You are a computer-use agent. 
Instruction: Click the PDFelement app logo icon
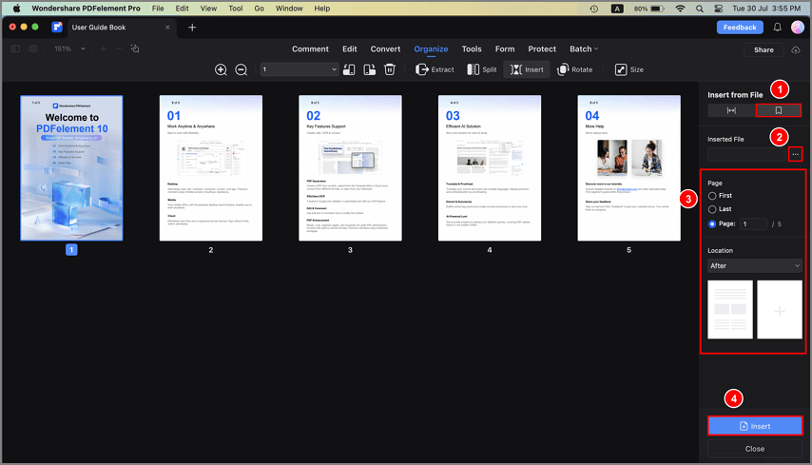57,28
